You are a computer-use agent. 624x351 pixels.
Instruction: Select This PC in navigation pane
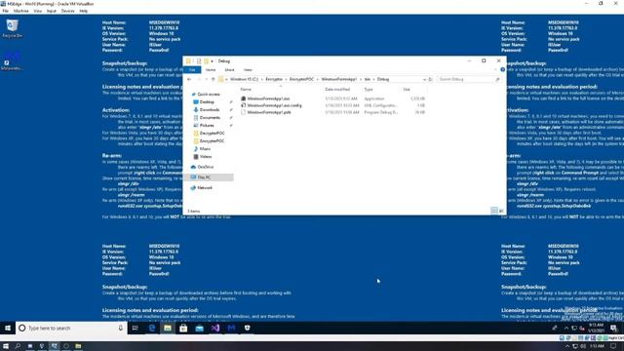point(204,177)
